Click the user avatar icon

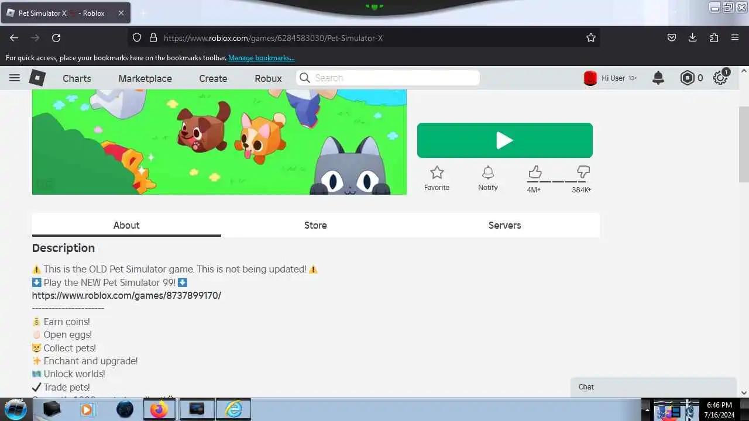coord(590,78)
